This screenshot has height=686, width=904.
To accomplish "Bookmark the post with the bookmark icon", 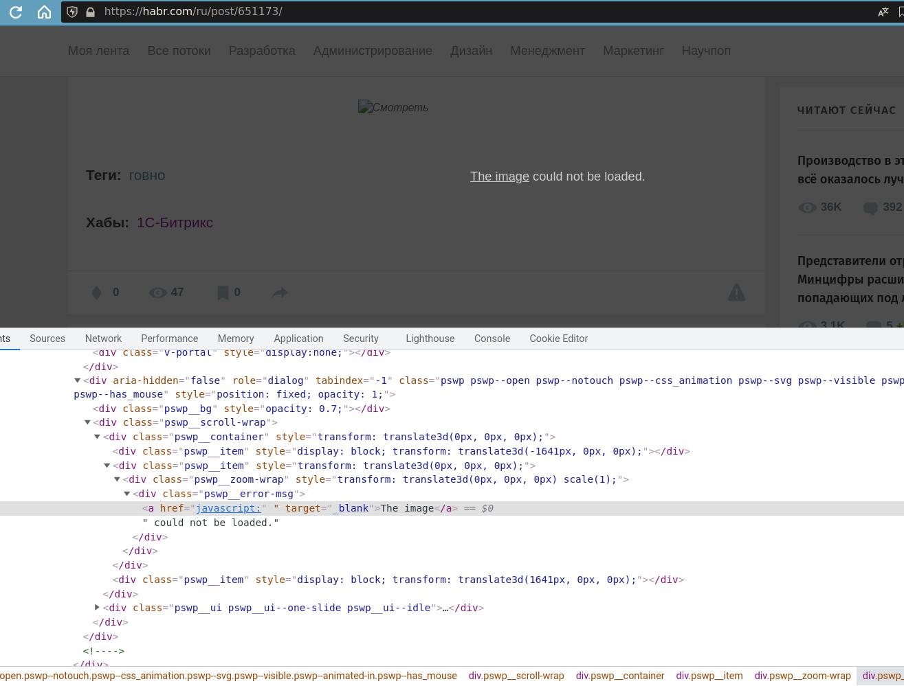I will pyautogui.click(x=223, y=293).
